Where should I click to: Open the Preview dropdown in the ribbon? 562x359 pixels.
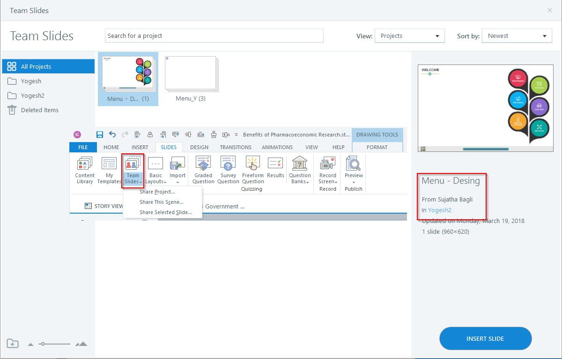click(x=354, y=170)
